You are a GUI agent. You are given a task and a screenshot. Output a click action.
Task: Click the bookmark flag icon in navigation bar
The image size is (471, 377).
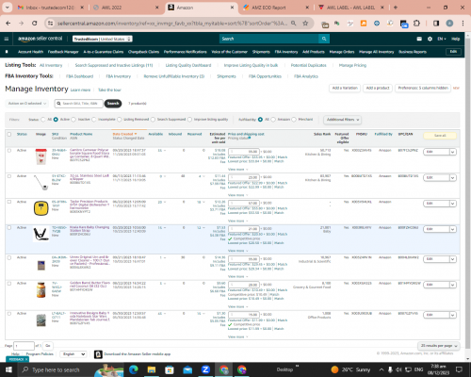7,52
